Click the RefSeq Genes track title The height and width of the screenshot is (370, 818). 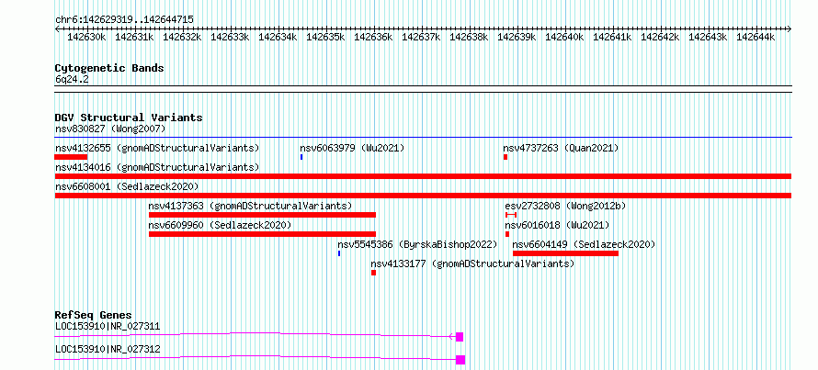[94, 315]
